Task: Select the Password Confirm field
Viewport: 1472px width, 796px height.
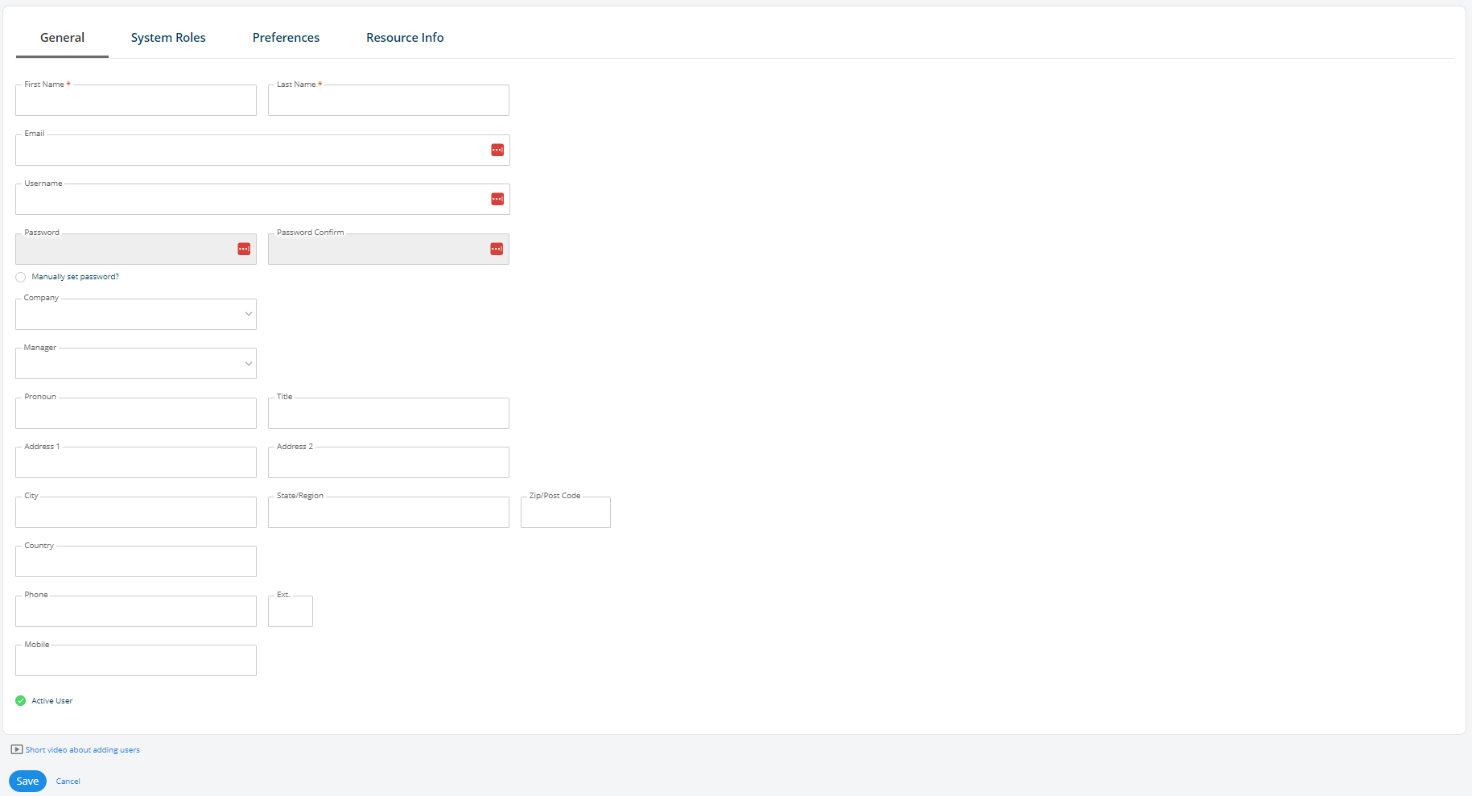Action: pyautogui.click(x=389, y=249)
